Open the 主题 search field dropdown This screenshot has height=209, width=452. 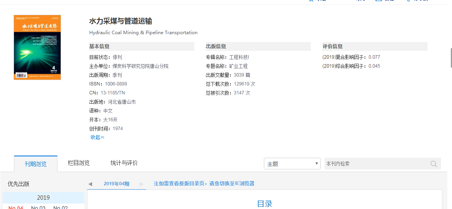click(x=292, y=164)
